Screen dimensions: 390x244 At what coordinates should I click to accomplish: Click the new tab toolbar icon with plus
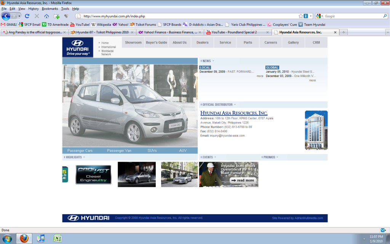(x=57, y=16)
